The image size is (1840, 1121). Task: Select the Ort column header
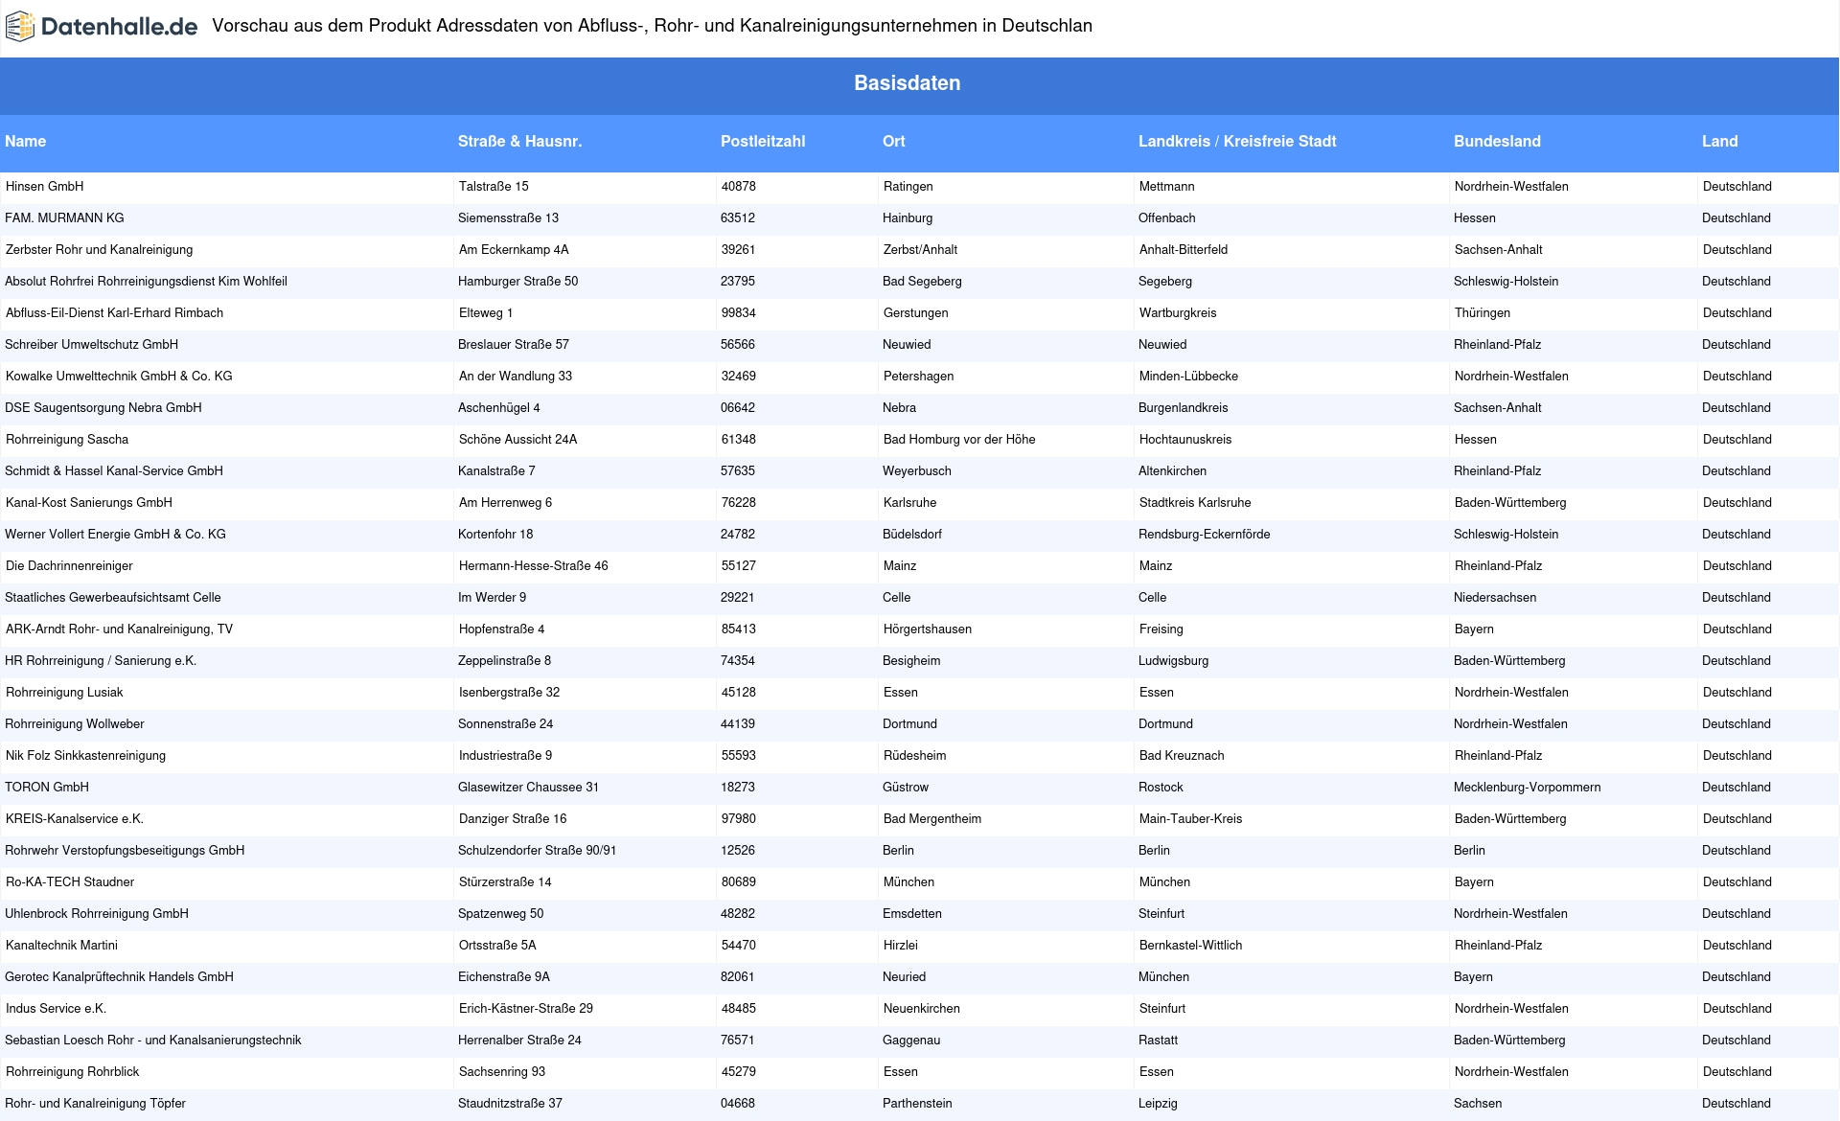coord(893,141)
